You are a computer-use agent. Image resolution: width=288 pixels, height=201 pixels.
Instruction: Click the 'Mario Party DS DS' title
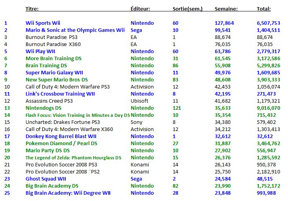48,151
